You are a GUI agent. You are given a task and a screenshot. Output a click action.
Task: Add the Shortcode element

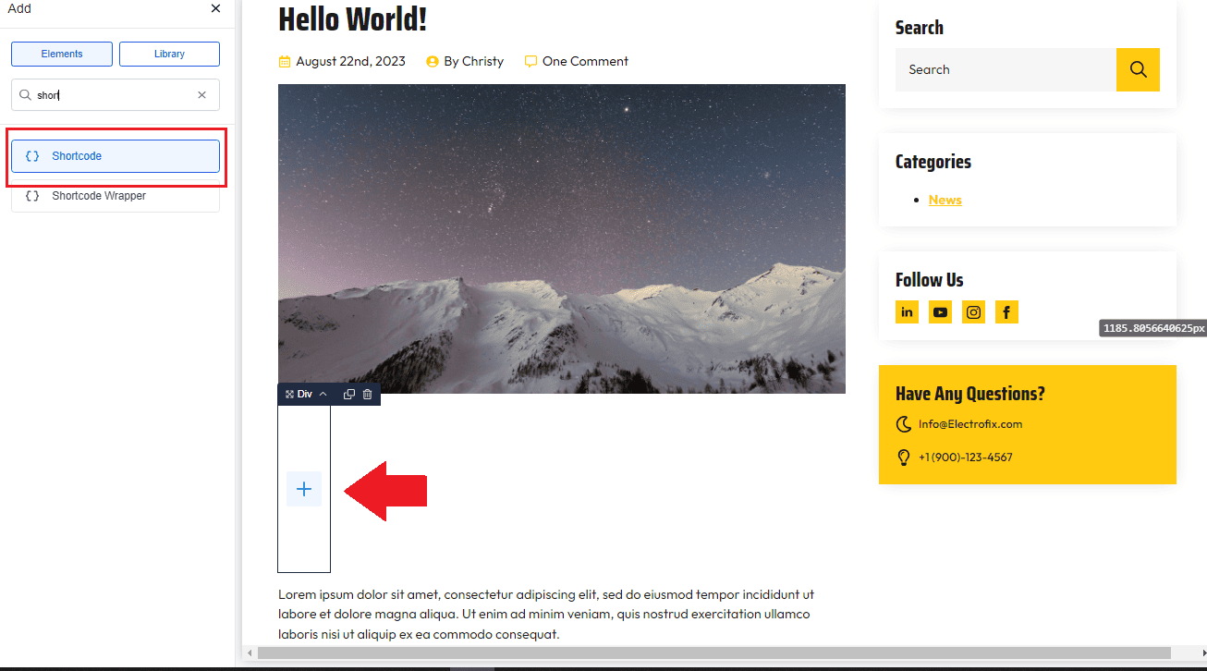pos(115,156)
